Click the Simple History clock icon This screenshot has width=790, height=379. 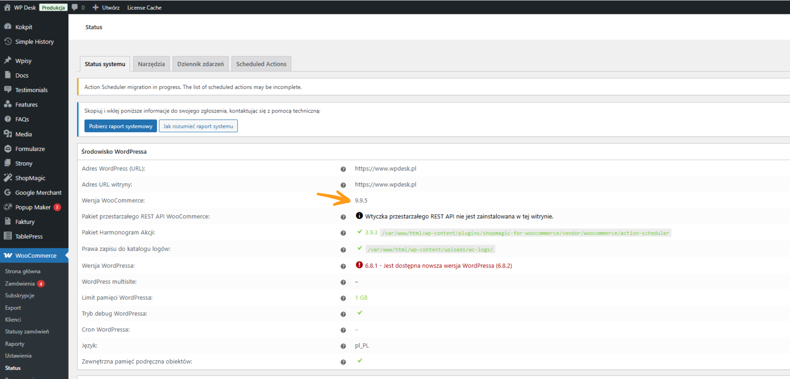pyautogui.click(x=8, y=42)
